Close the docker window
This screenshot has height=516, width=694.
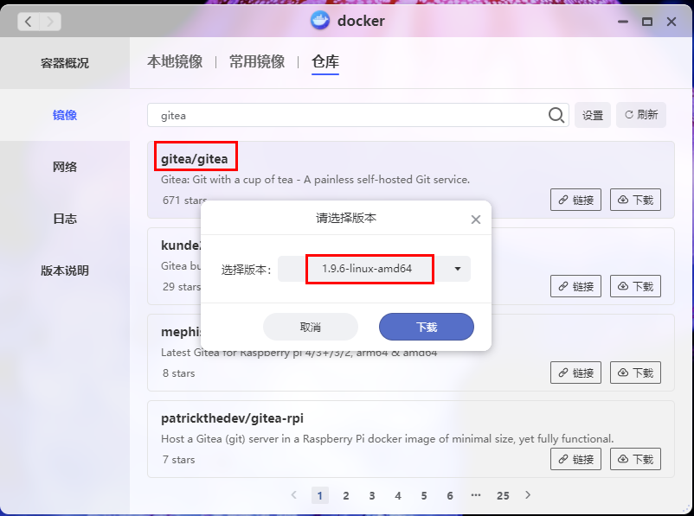[672, 22]
